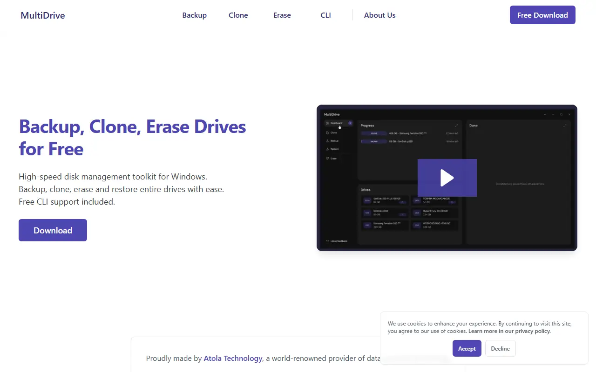Click the Erase icon in the video preview sidebar
The width and height of the screenshot is (596, 372).
(x=327, y=159)
